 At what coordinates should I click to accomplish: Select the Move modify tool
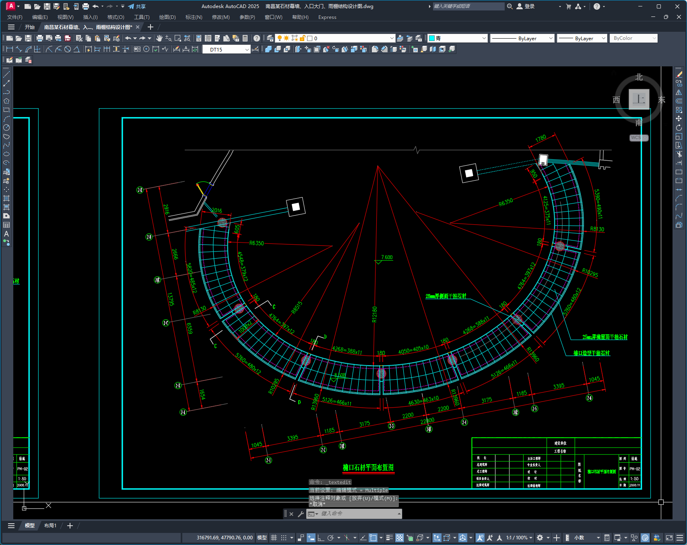pyautogui.click(x=679, y=119)
